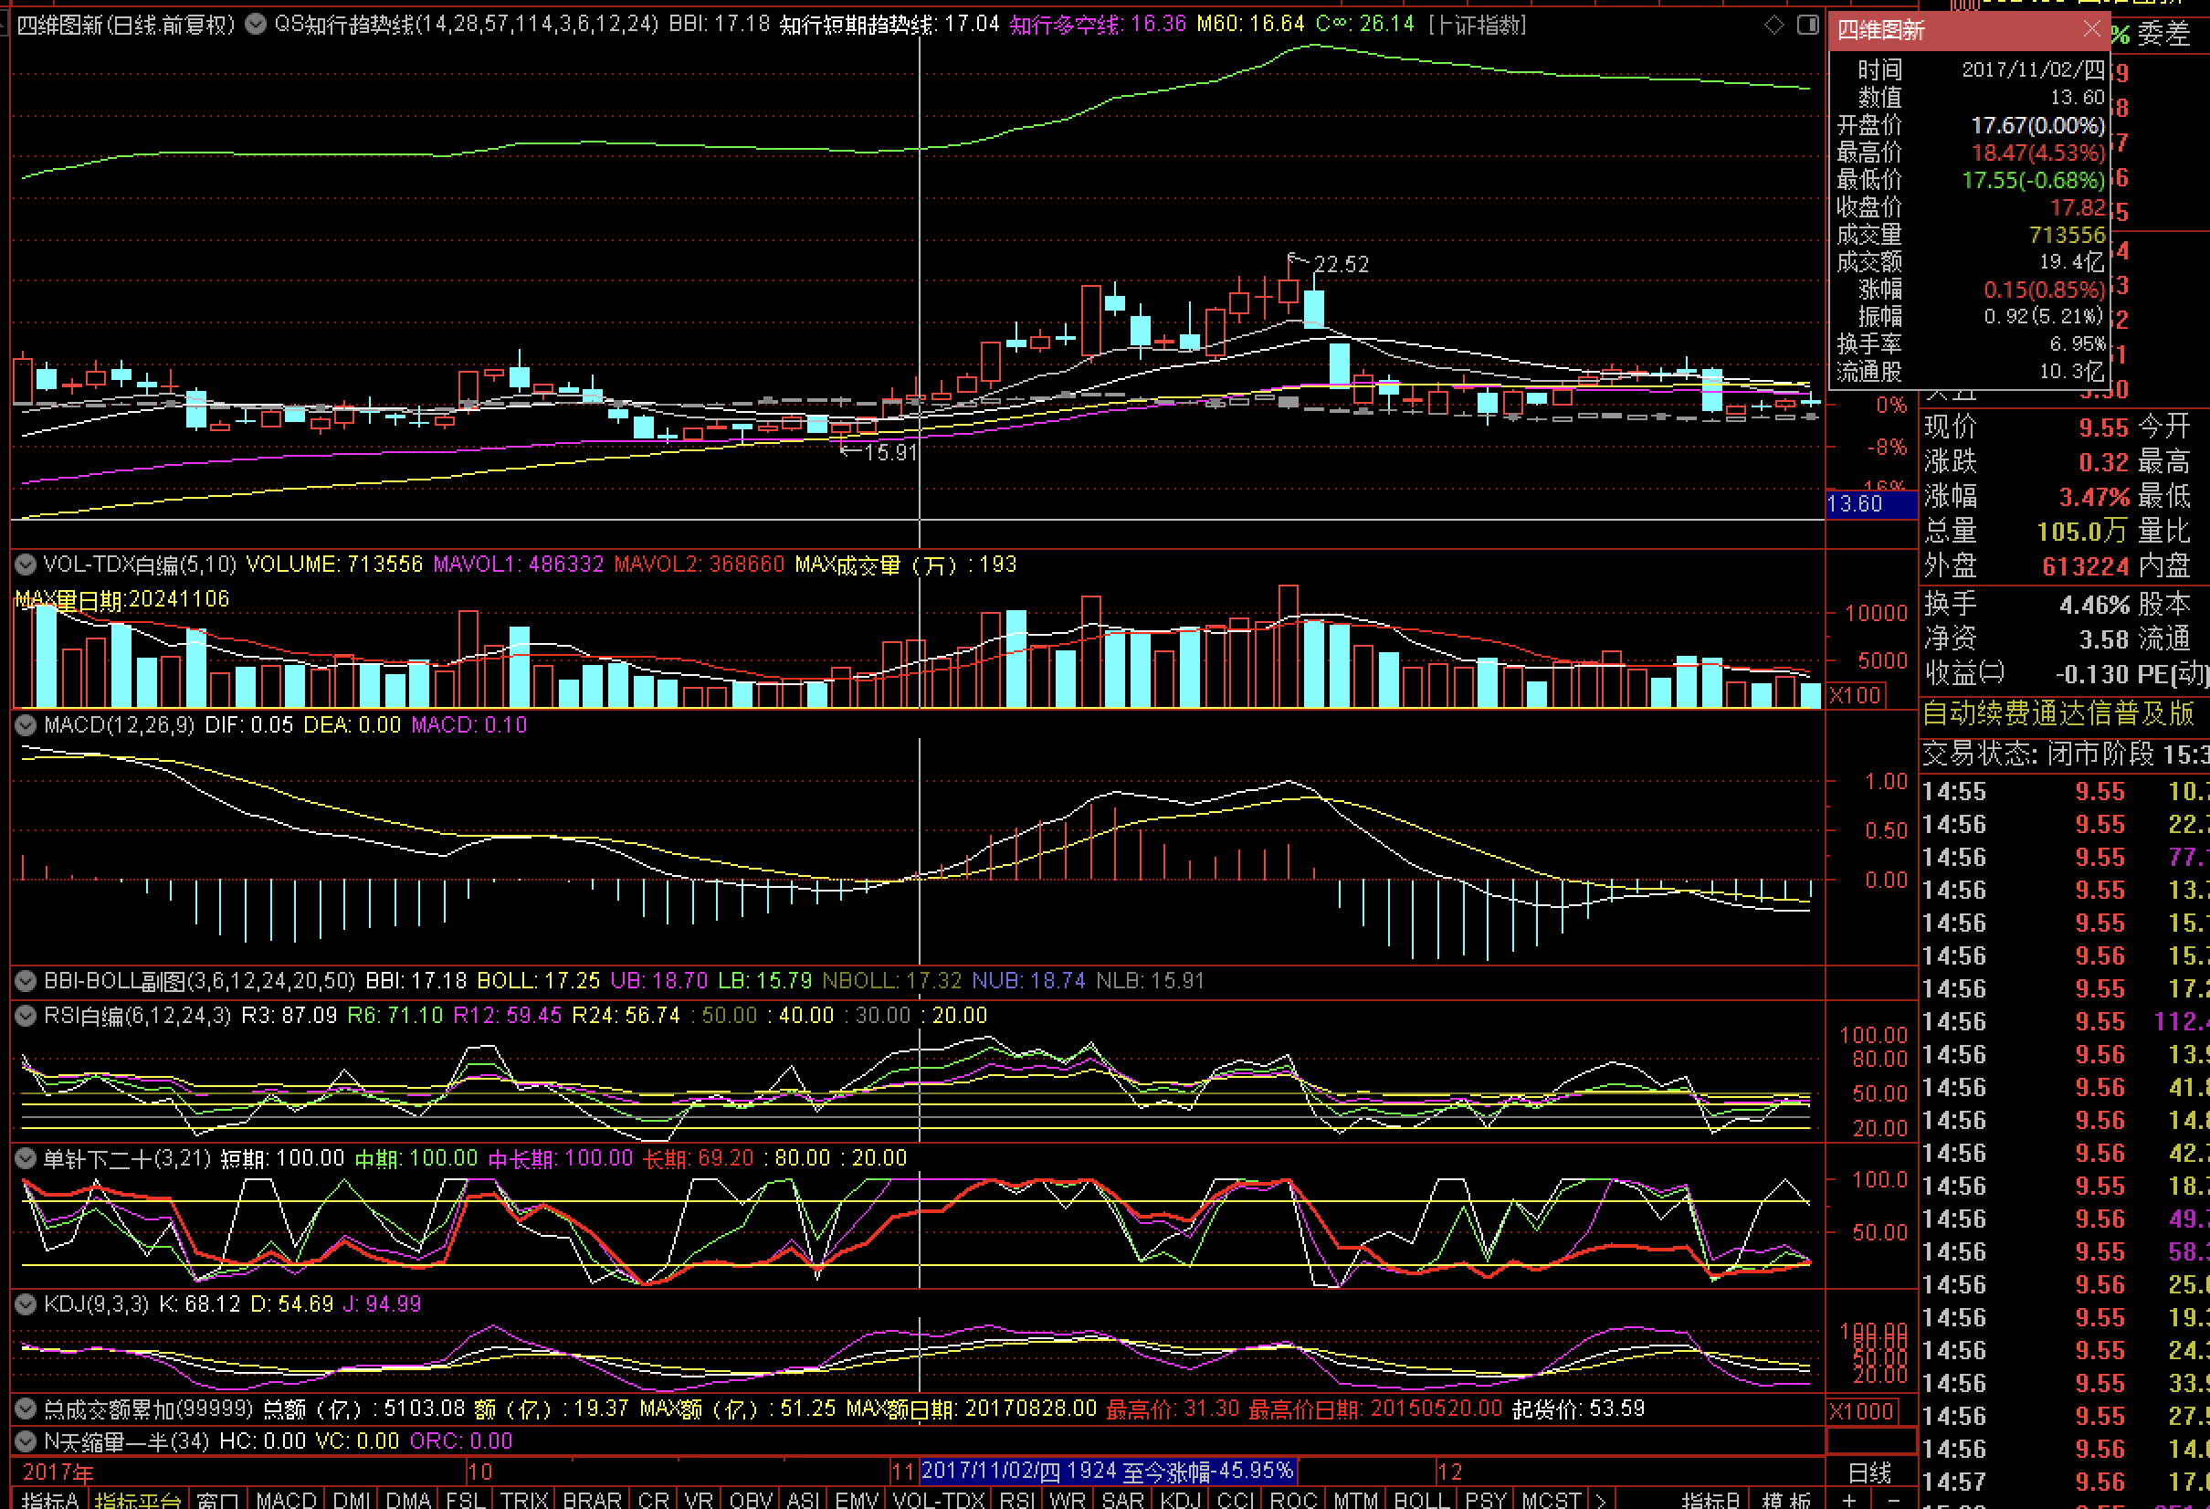Toggle the side panel layout icon
2210x1509 pixels.
[x=1808, y=26]
